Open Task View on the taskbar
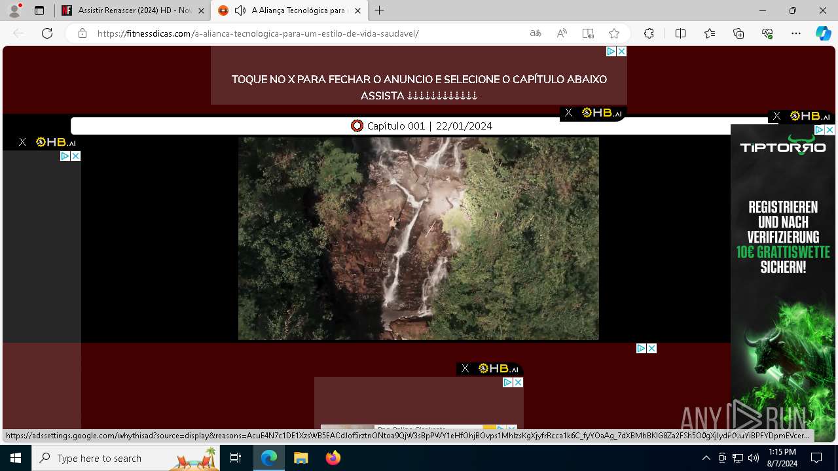Image resolution: width=838 pixels, height=471 pixels. pyautogui.click(x=236, y=458)
